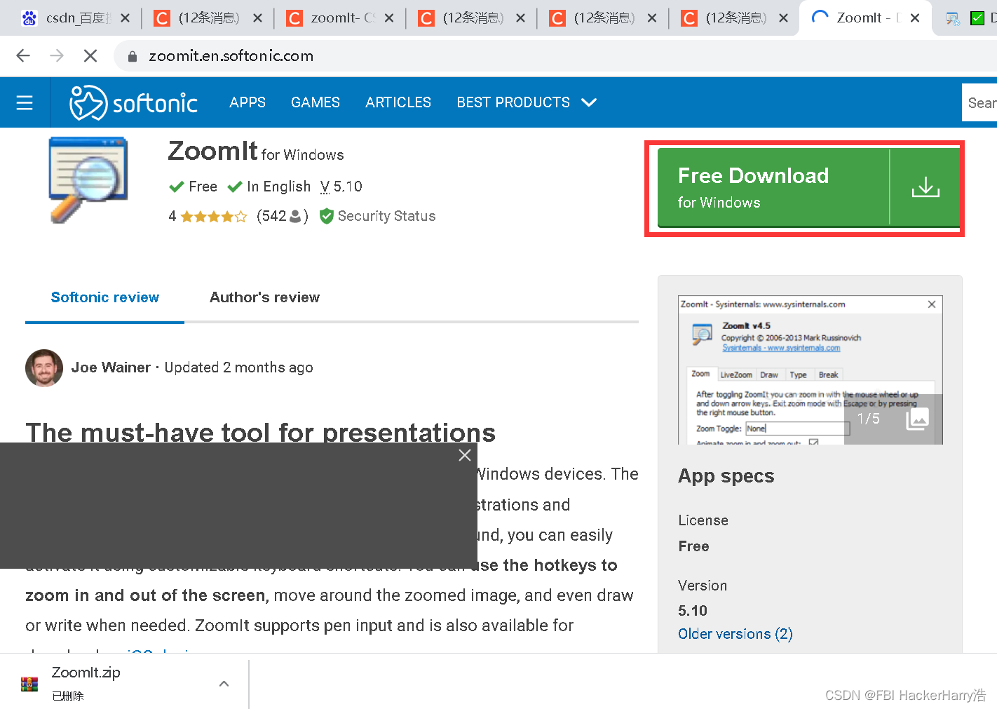This screenshot has height=709, width=997.
Task: Open the hamburger navigation menu
Action: (25, 102)
